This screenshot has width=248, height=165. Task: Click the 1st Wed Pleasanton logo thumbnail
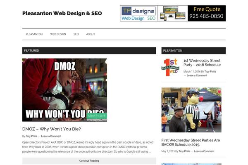[x=170, y=67]
